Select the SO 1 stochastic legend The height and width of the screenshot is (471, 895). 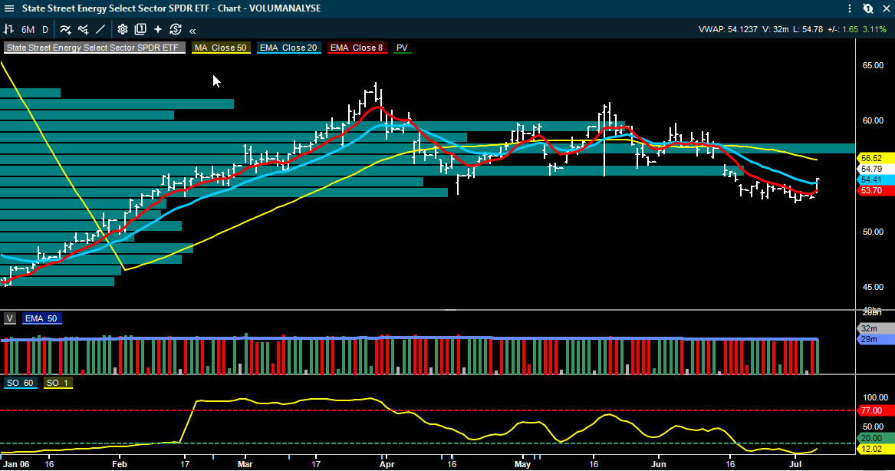pos(57,383)
